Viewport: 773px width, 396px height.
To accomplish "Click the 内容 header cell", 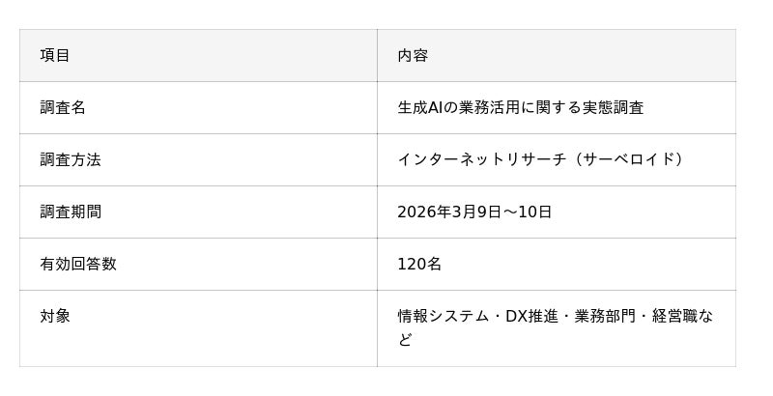I will point(413,56).
